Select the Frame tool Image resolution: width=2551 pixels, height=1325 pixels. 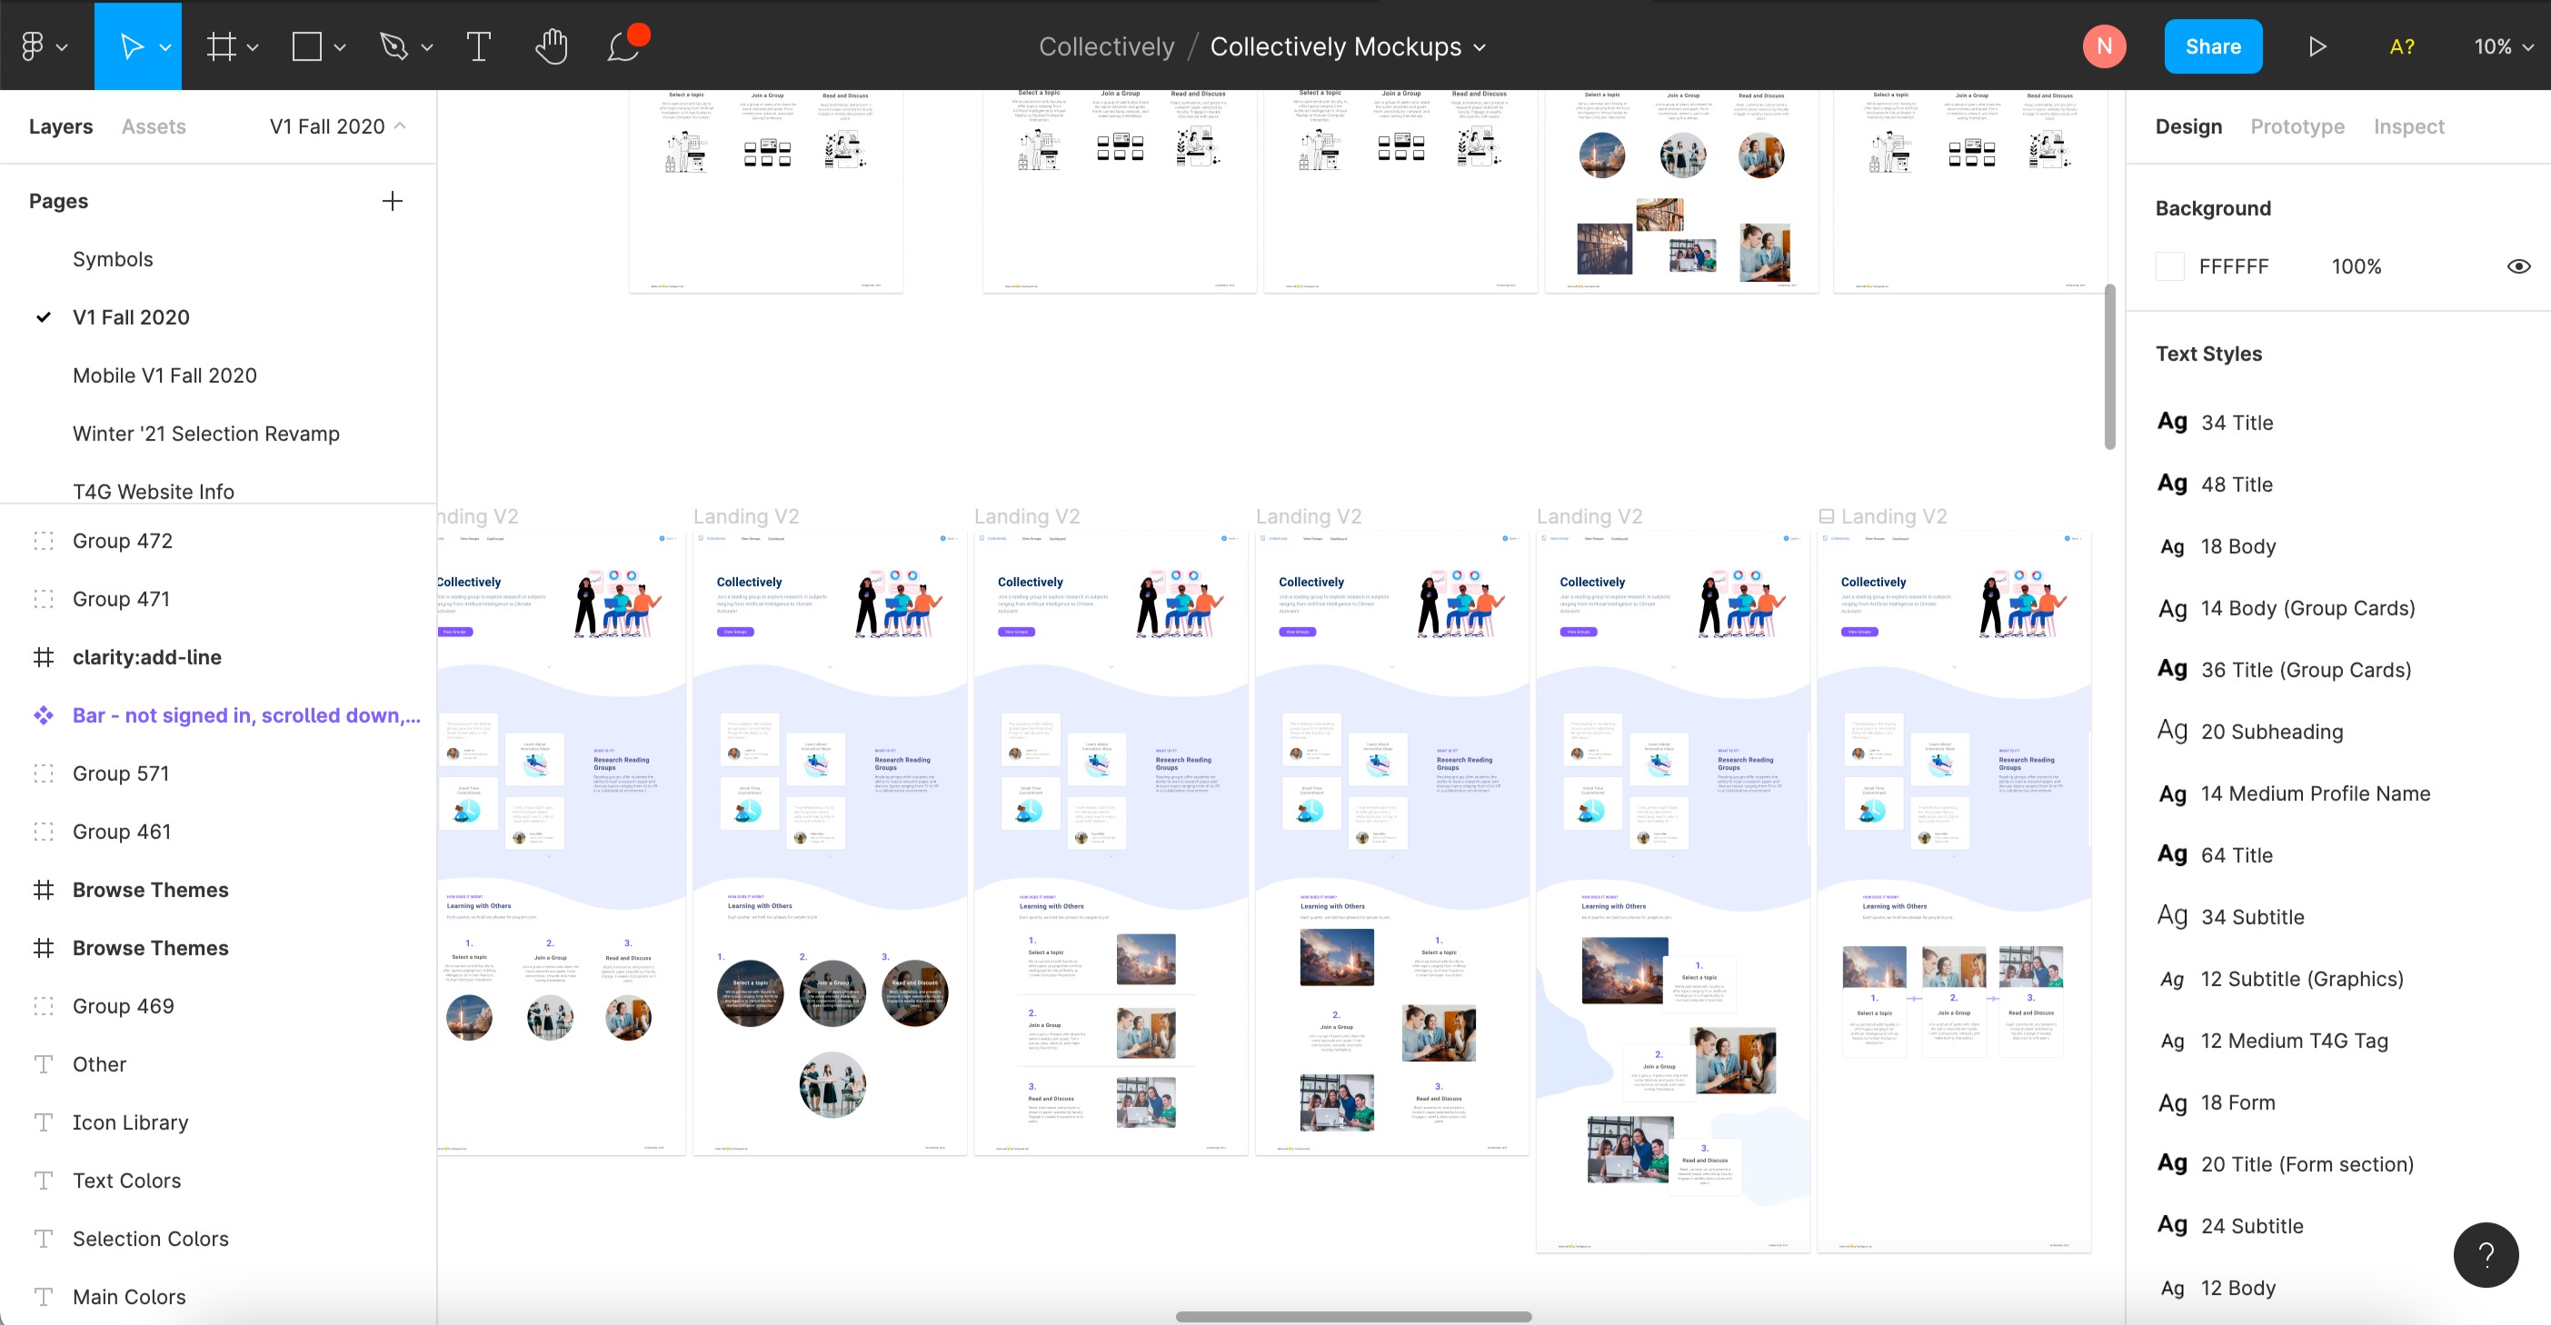click(x=221, y=46)
